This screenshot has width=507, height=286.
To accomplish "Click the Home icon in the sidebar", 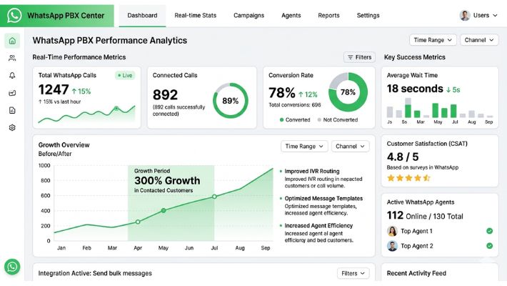I will tap(12, 41).
